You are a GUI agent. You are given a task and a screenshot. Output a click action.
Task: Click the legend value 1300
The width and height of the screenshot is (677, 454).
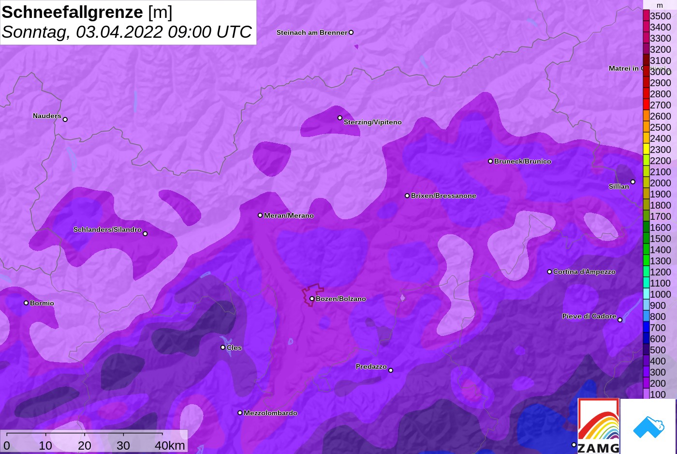pos(661,261)
